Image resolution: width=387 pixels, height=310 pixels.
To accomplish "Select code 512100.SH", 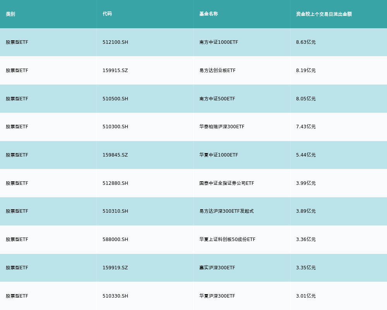I will coord(115,42).
